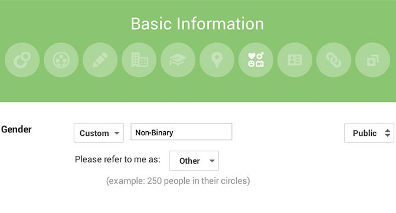Viewport: 396px width, 213px height.
Task: Select the community circle people icon
Action: [61, 60]
